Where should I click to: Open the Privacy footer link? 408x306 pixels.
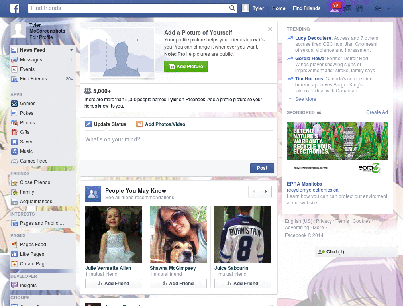point(324,221)
